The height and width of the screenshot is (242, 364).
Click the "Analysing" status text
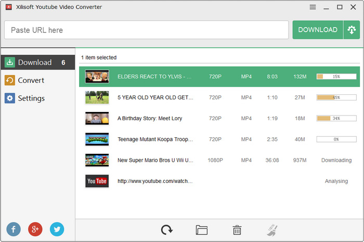tap(336, 181)
